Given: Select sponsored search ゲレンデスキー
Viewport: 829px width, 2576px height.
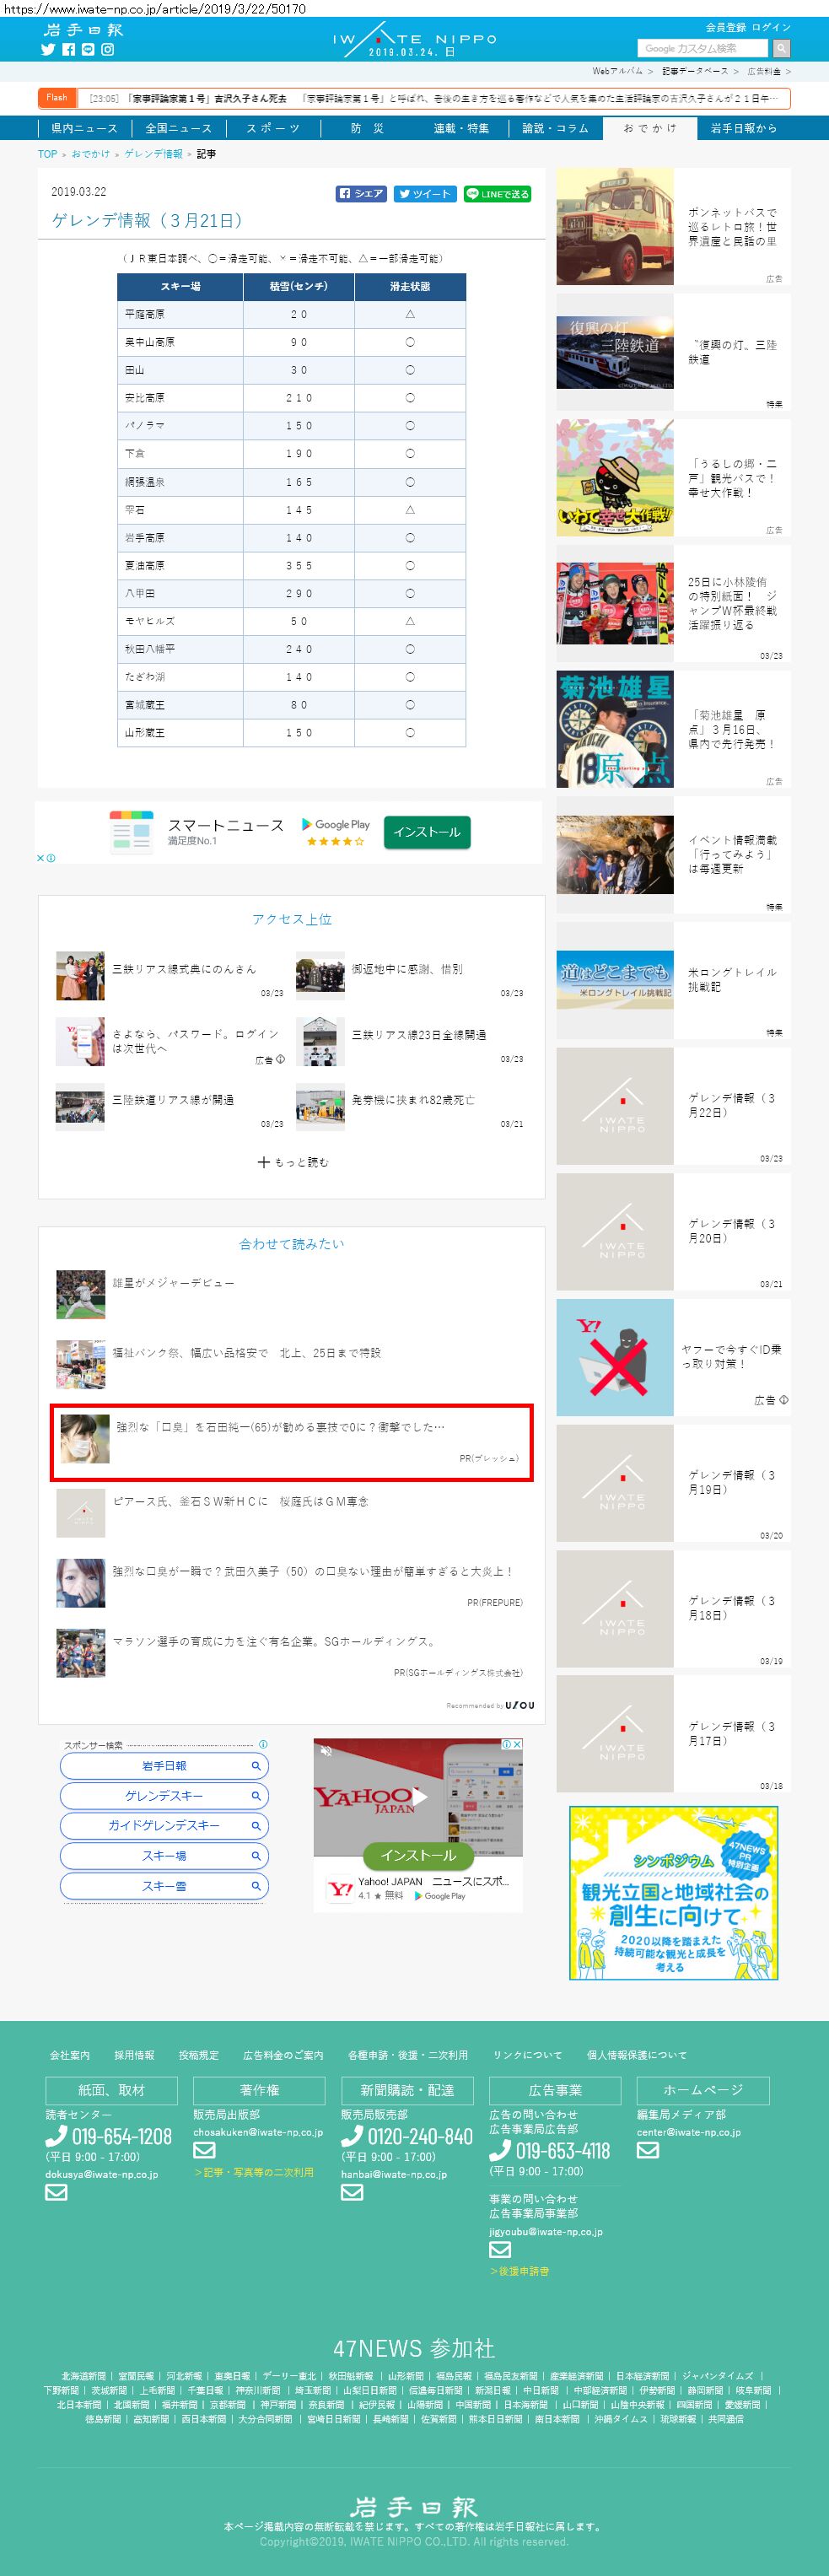Looking at the screenshot, I should tap(164, 1796).
